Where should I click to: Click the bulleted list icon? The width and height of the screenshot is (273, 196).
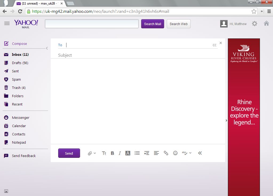137,153
